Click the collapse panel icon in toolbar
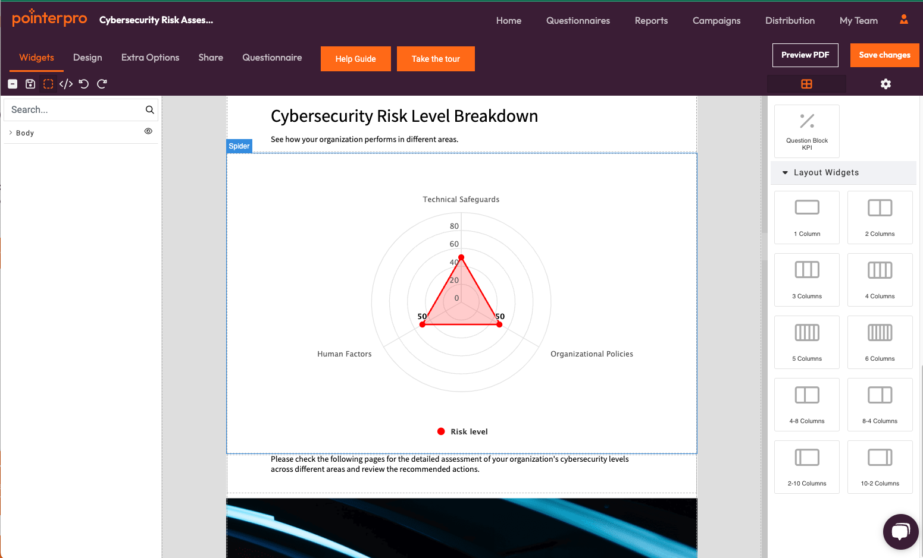923x558 pixels. [x=12, y=84]
